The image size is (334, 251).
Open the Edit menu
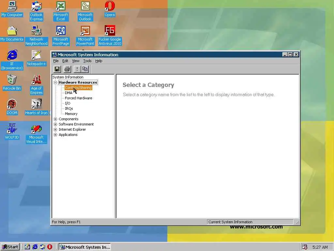click(65, 61)
